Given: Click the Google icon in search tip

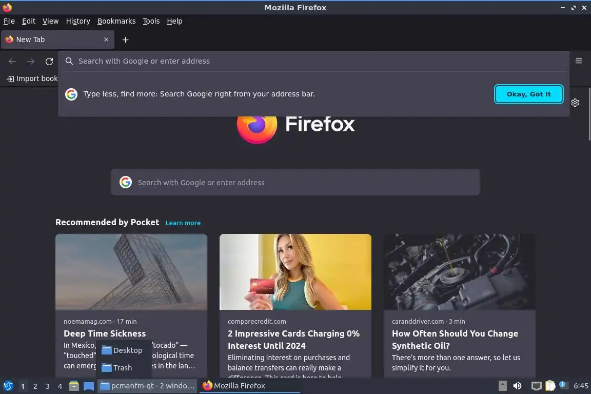Looking at the screenshot, I should [x=71, y=94].
